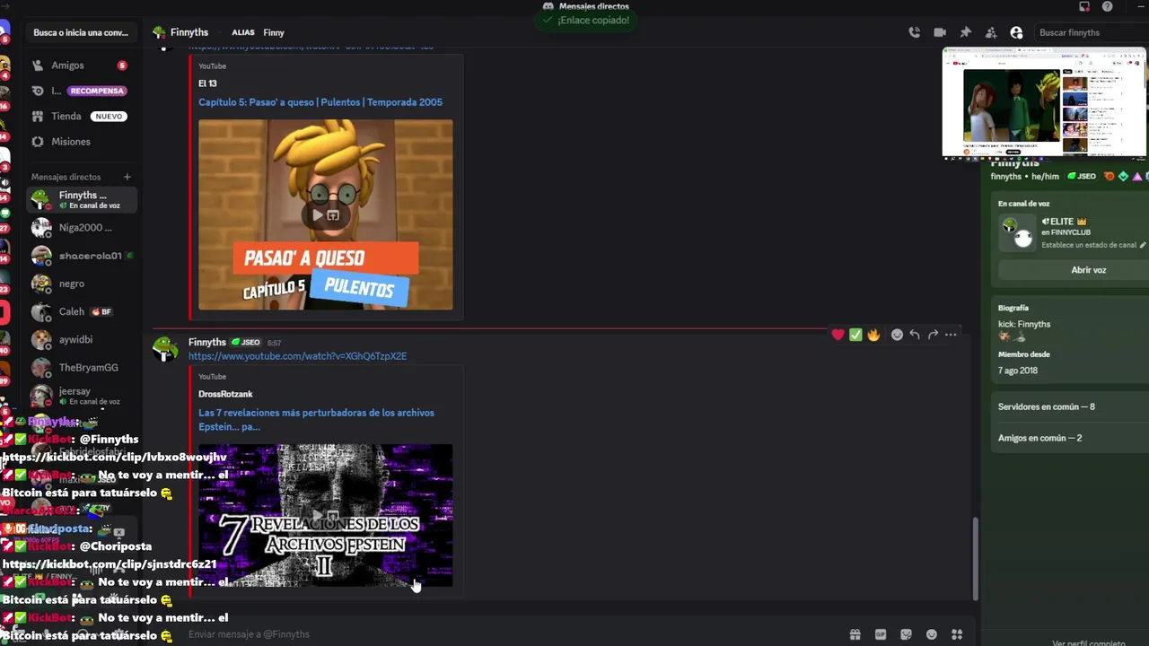Create a new direct message plus icon
Viewport: 1149px width, 646px height.
[x=127, y=177]
